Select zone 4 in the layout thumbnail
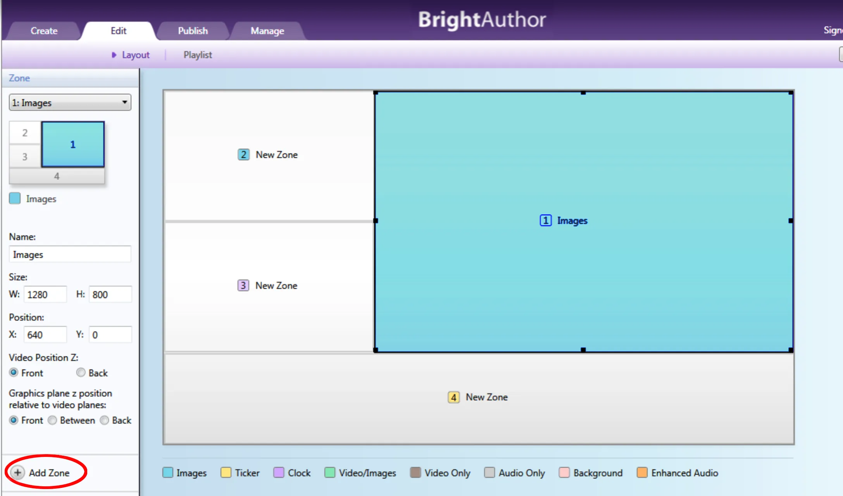This screenshot has width=843, height=496. coord(57,176)
